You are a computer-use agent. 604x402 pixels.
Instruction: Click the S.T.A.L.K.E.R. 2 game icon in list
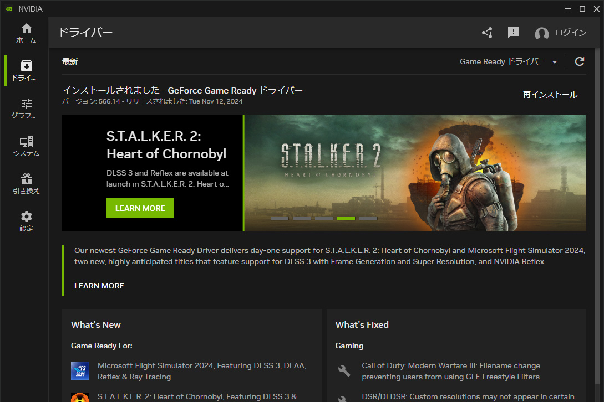[x=80, y=398]
